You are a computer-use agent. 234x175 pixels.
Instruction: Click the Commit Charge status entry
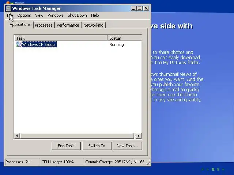114,162
